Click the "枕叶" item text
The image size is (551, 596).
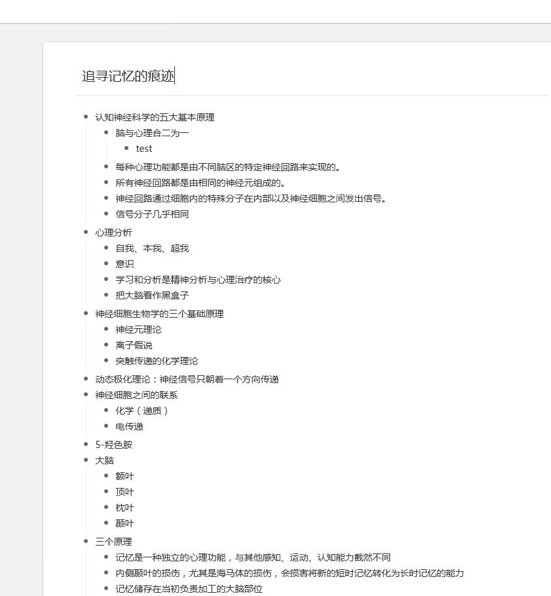coord(124,508)
